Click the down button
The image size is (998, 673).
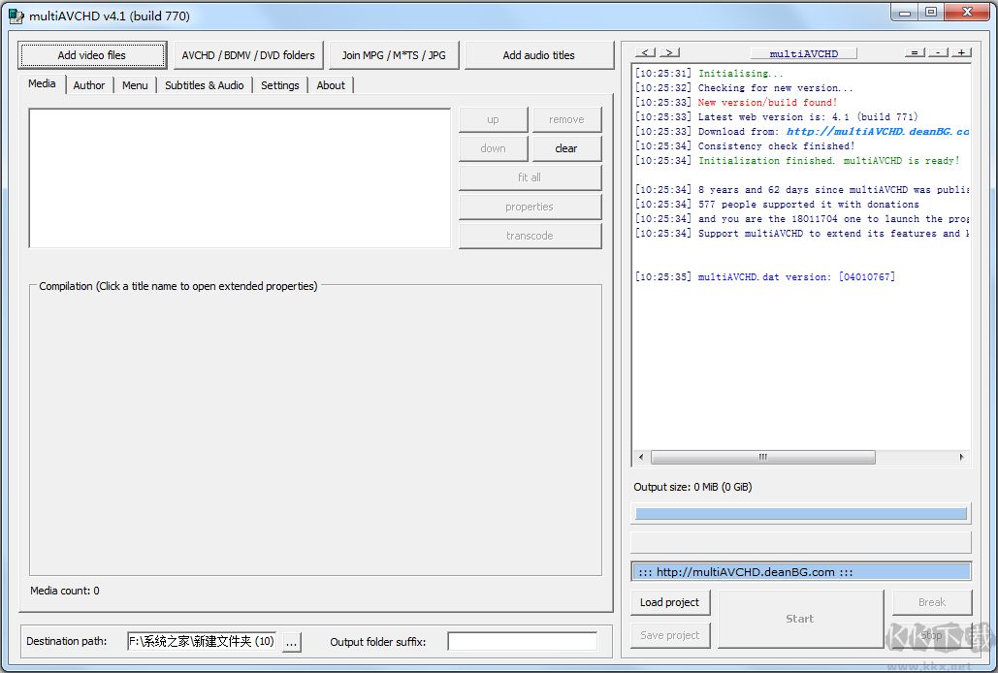click(494, 148)
